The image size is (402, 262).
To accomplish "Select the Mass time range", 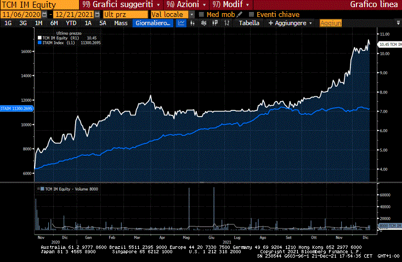I will click(x=121, y=24).
